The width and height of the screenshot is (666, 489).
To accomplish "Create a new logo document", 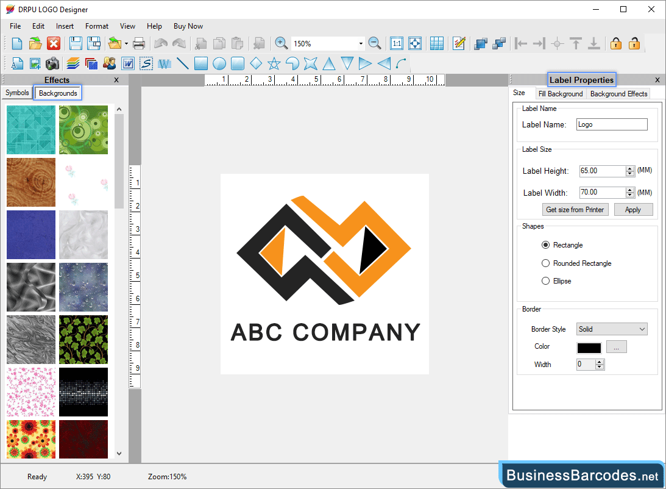I will [x=17, y=43].
